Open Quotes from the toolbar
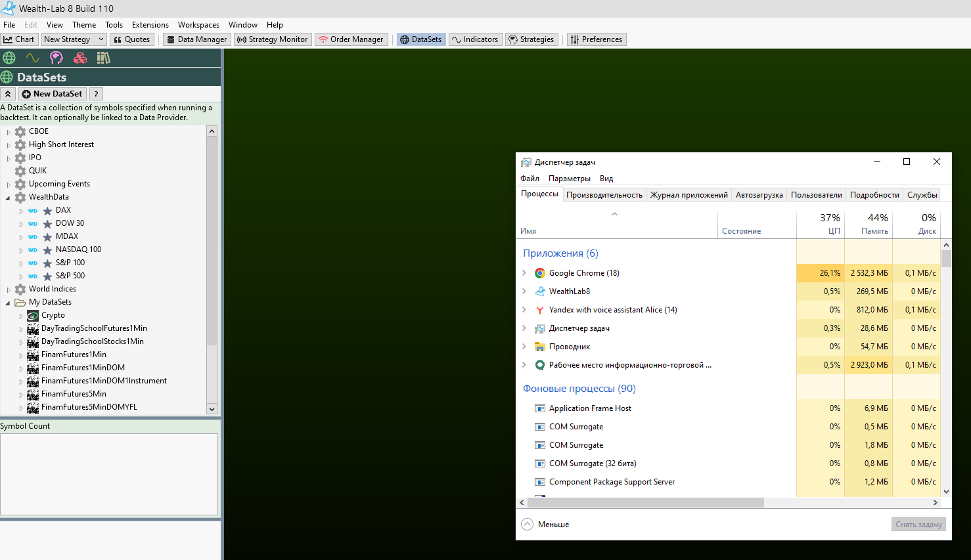 (x=132, y=39)
